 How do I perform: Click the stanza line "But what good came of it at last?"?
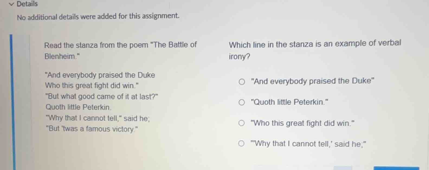tap(102, 97)
